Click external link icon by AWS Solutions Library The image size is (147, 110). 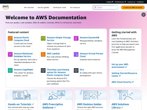pos(122,108)
